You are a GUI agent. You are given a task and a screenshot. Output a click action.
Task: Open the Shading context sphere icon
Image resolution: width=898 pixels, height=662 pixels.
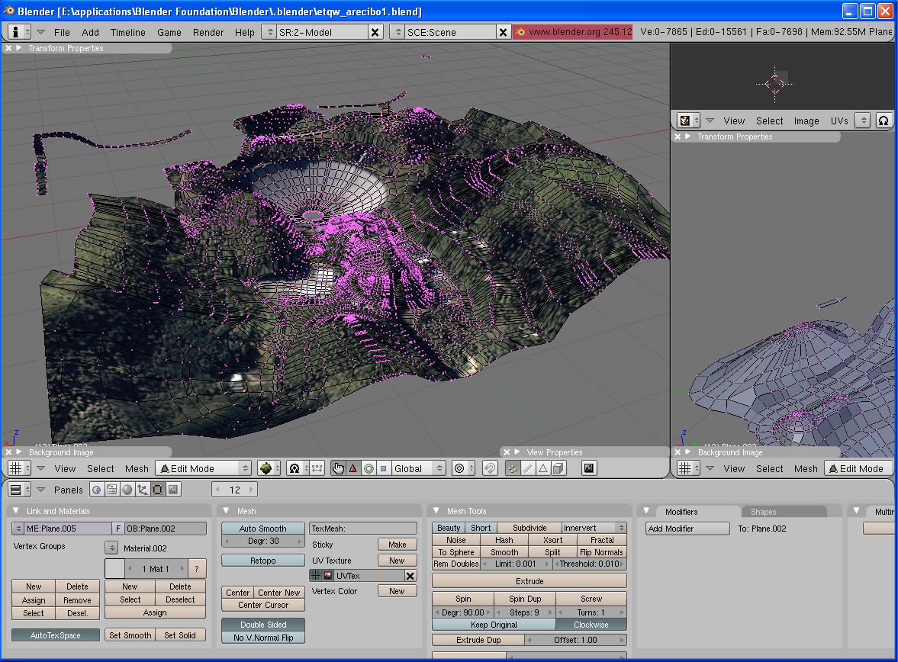coord(127,490)
